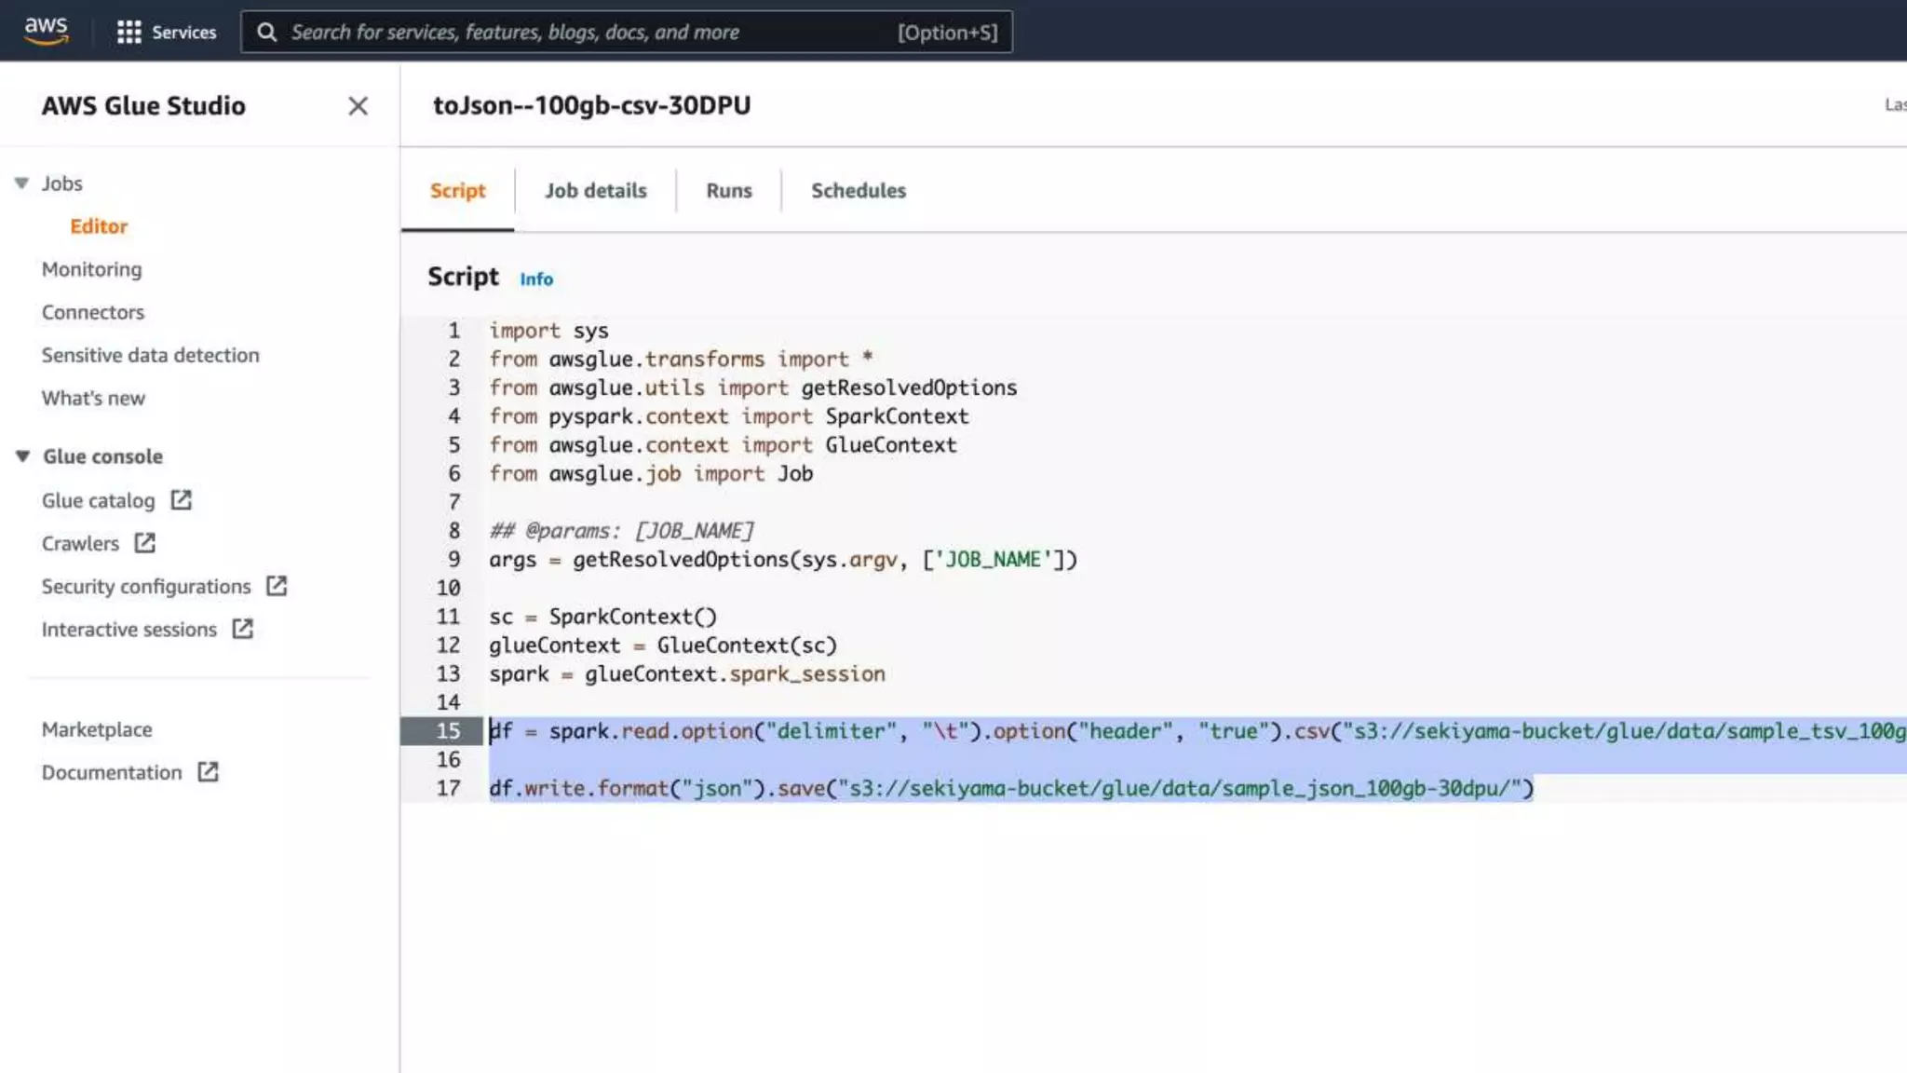Click the Script Info link
The image size is (1907, 1073).
click(535, 279)
